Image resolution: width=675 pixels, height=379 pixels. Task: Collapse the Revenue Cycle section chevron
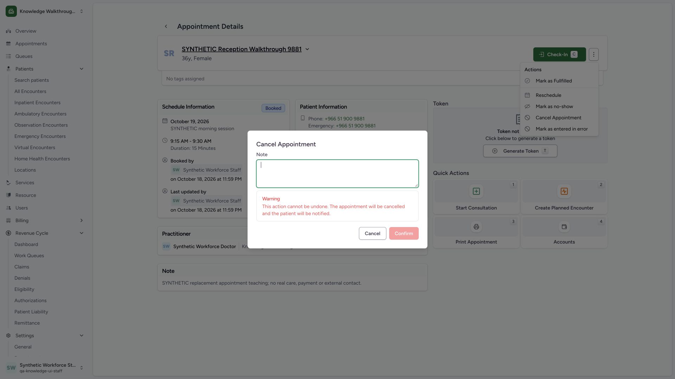82,233
